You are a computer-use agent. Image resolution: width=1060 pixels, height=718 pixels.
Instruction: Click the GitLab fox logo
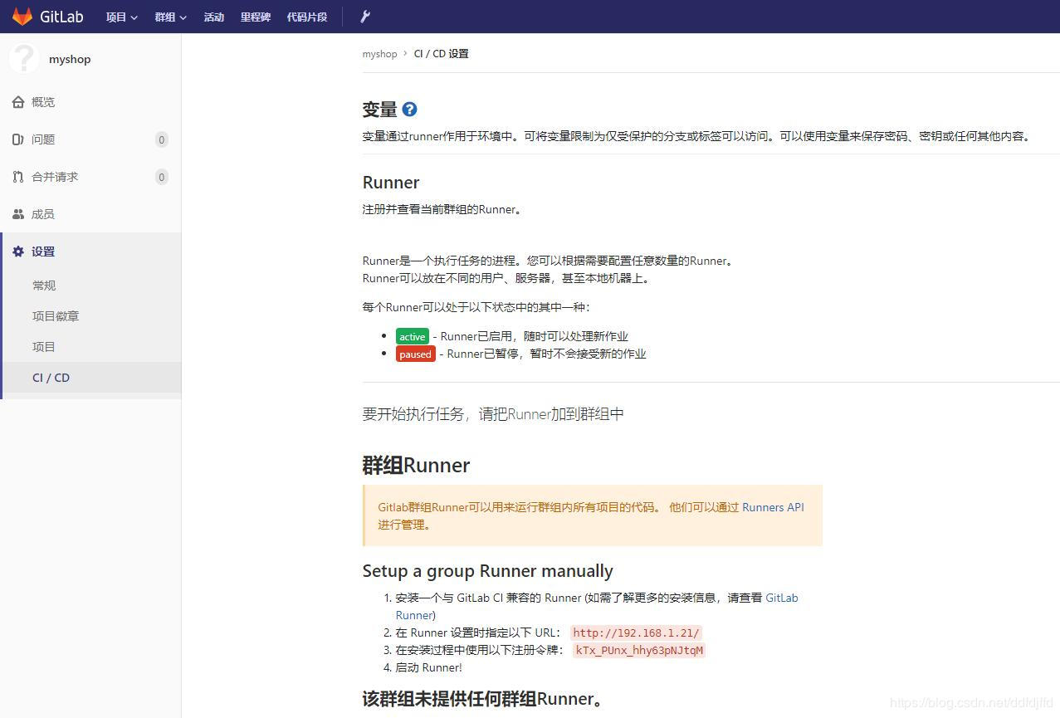pos(22,16)
